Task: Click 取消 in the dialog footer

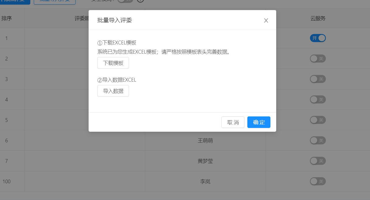Action: (x=233, y=122)
